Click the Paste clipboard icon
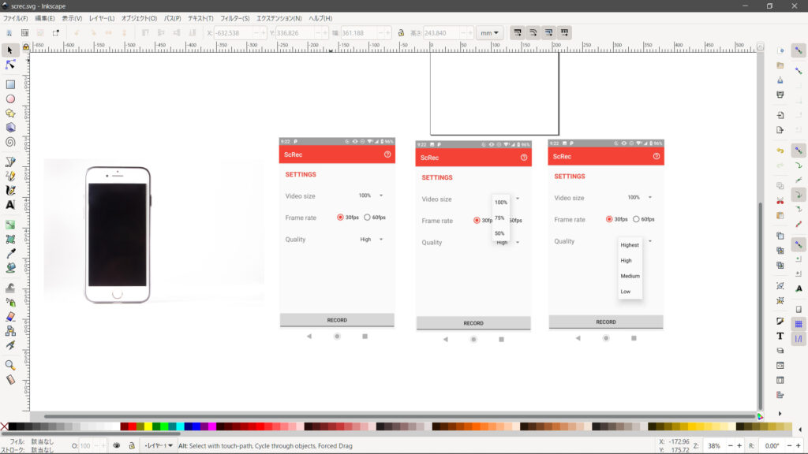The width and height of the screenshot is (808, 454). click(x=780, y=215)
